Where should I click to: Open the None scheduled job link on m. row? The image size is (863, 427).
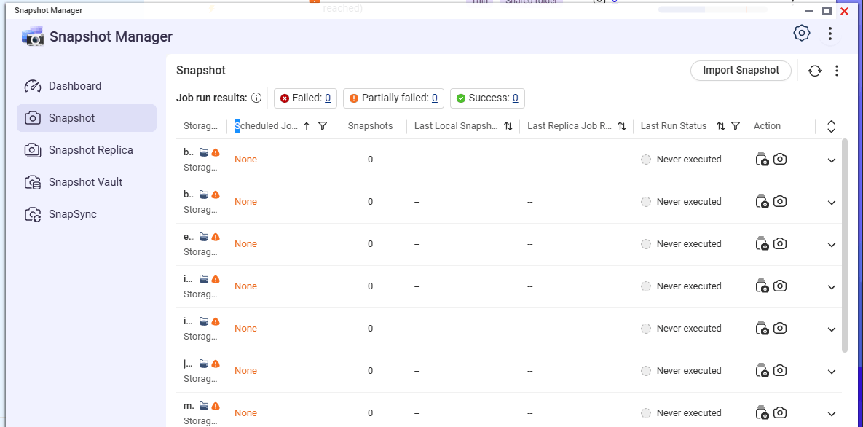tap(245, 413)
